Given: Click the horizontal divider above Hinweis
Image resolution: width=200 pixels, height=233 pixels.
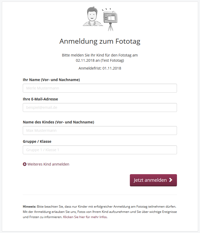Looking at the screenshot, I should click(x=100, y=195).
